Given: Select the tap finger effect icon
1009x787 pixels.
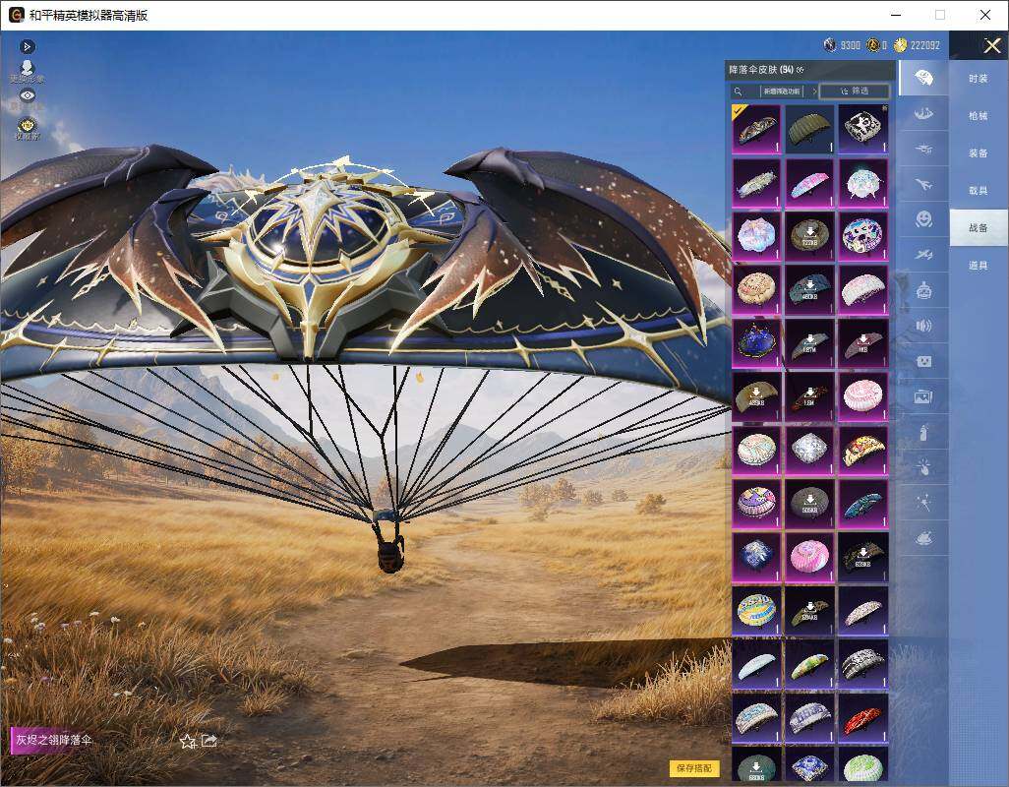Looking at the screenshot, I should [x=923, y=467].
